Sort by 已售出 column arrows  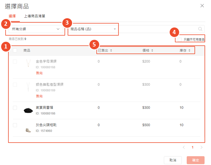(x=111, y=51)
